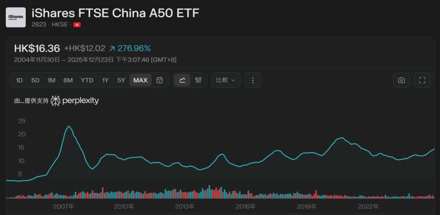The height and width of the screenshot is (215, 440).
Task: Click the iShares logo icon
Action: (16, 17)
